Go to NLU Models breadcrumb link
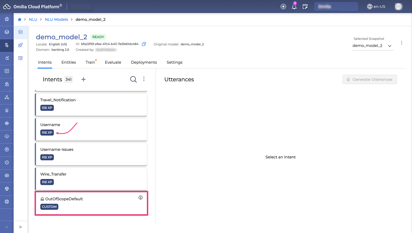This screenshot has width=412, height=233. point(56,20)
